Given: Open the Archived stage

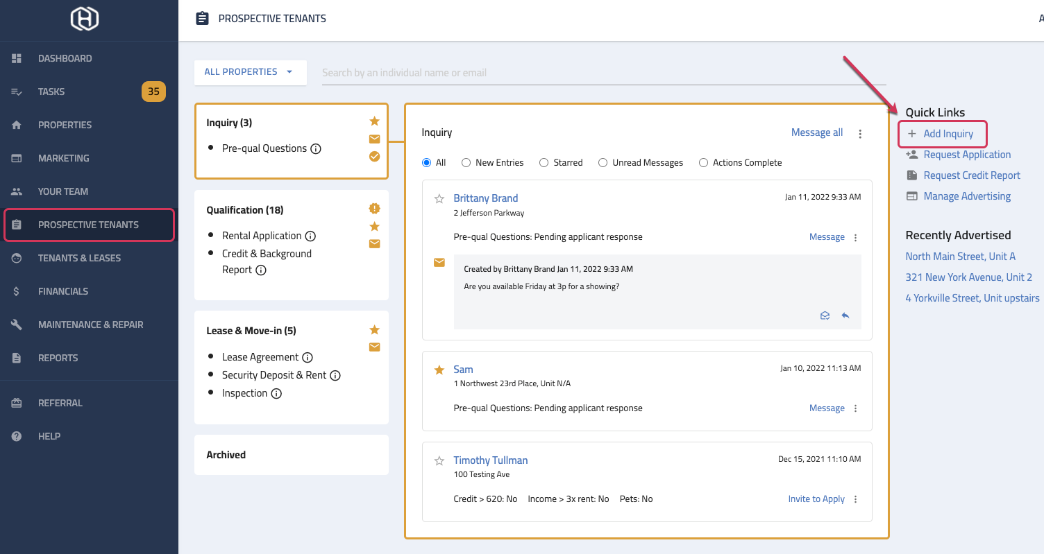Looking at the screenshot, I should click(292, 455).
